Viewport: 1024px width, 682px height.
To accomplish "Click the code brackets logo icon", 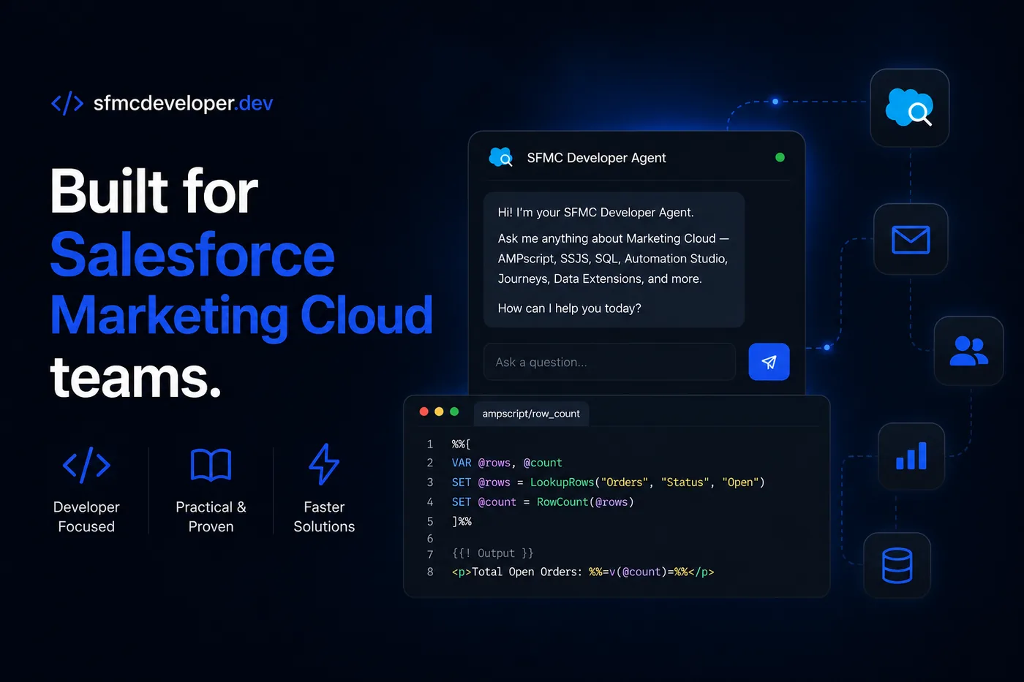I will click(67, 104).
